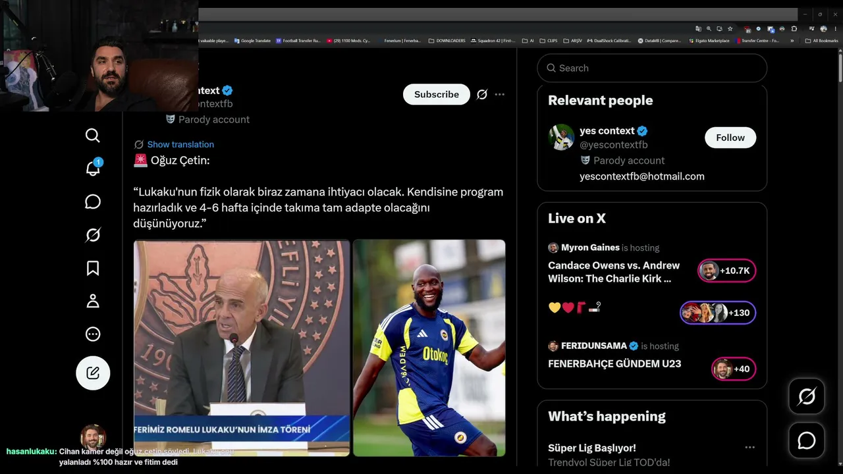Click the Oğuz Çetin: post heading text
Screen dimensions: 843x474
180,160
